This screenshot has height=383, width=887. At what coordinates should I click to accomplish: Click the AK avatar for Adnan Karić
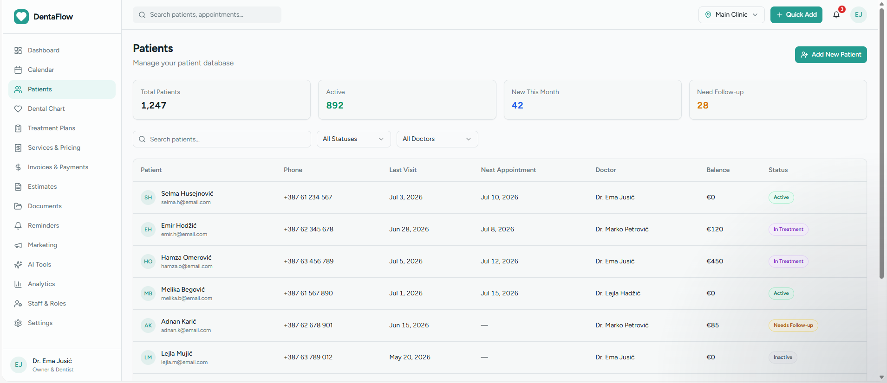[x=148, y=326]
